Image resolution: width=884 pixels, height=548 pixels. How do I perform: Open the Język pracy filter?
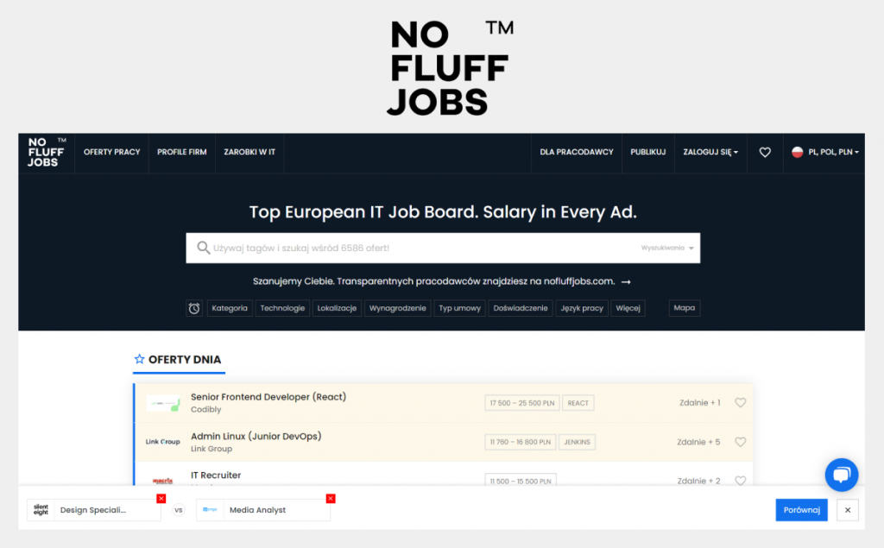click(582, 308)
